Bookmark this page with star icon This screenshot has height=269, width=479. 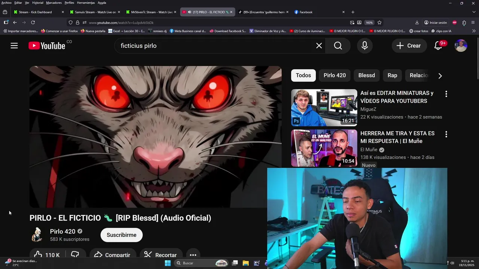click(379, 22)
